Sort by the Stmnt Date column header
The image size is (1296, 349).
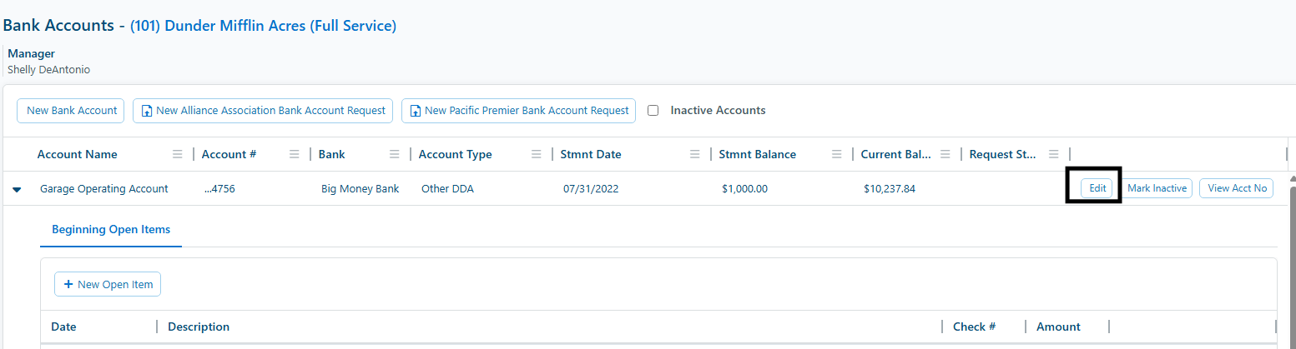pos(591,154)
